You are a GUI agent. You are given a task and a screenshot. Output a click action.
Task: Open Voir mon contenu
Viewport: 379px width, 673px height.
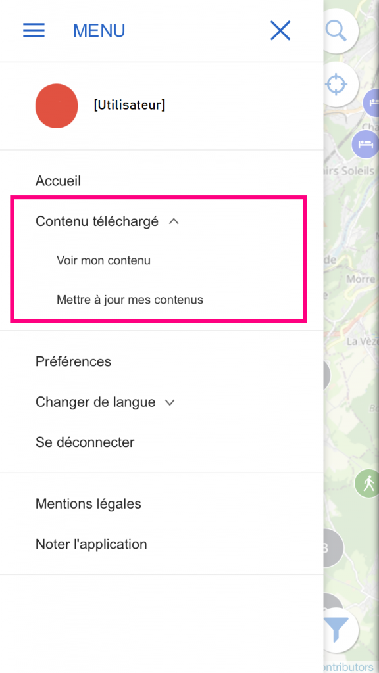tap(103, 260)
